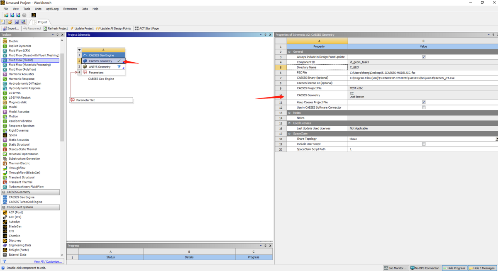The height and width of the screenshot is (271, 498).
Task: Collapse the CAESES Geometry toolbox section
Action: pos(4,192)
